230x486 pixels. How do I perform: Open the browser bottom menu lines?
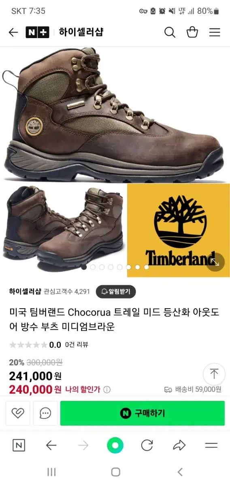click(211, 446)
